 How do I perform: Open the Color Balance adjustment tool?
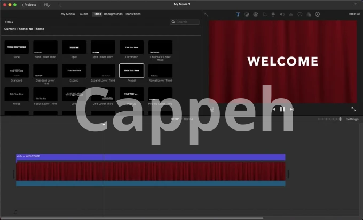tap(247, 14)
